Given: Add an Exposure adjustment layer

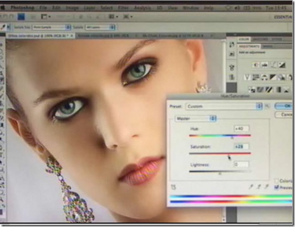Looking at the screenshot, I should coord(282,65).
